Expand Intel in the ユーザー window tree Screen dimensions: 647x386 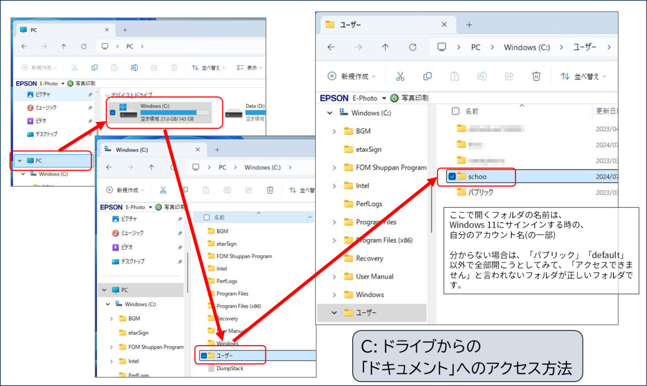(x=334, y=186)
